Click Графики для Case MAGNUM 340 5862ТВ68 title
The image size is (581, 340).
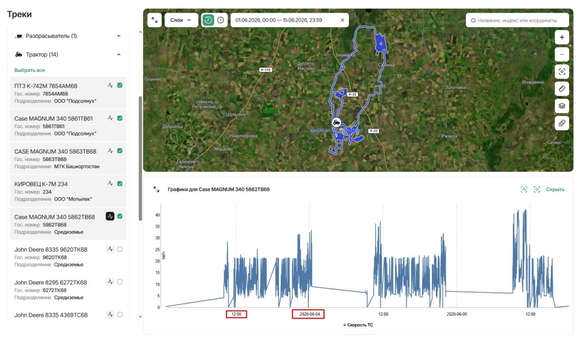click(x=218, y=189)
